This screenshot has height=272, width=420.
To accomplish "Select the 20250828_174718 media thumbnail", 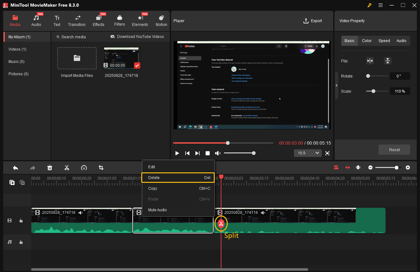I will [121, 59].
